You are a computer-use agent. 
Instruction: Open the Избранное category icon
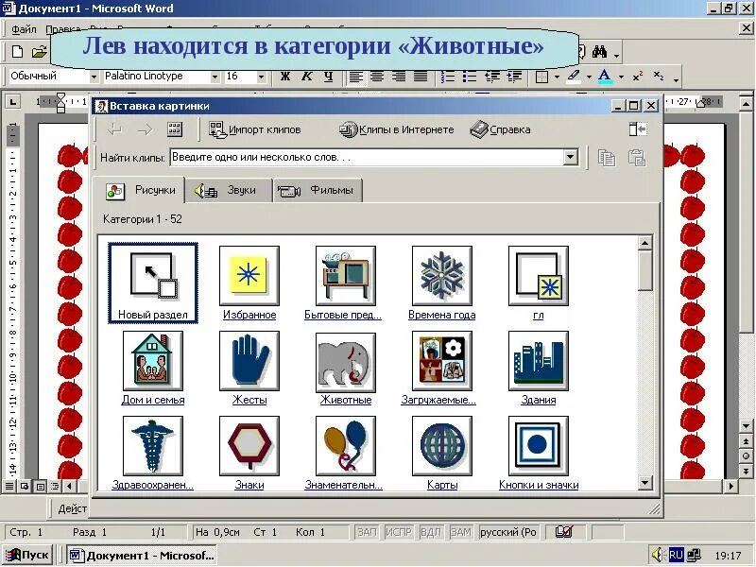click(249, 276)
